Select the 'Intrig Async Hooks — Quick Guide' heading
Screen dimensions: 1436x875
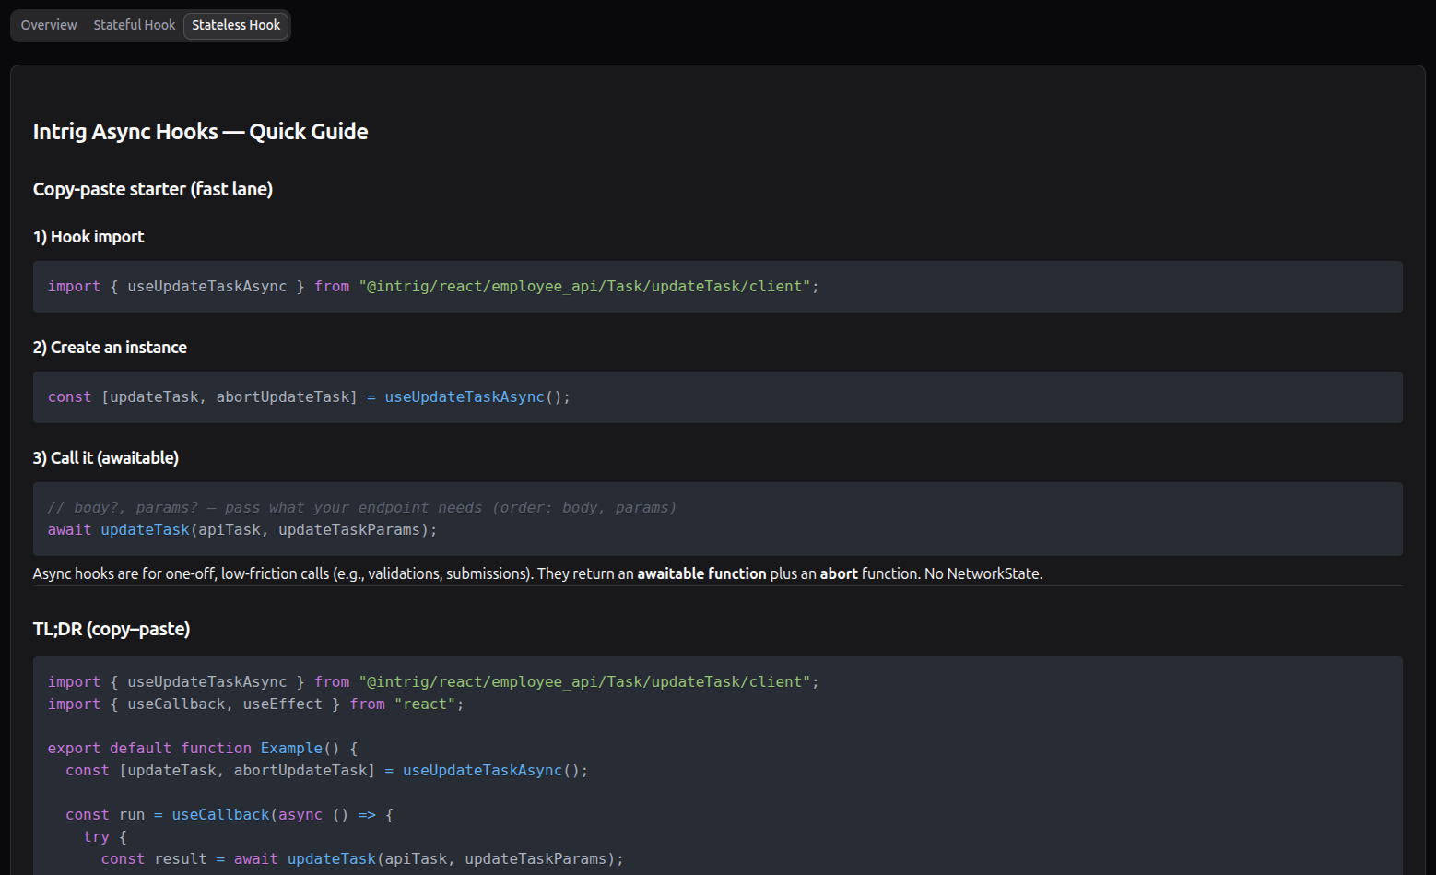coord(200,131)
